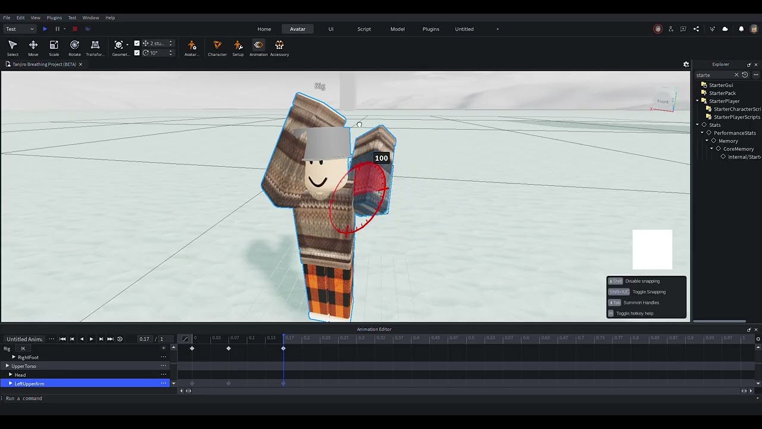This screenshot has height=429, width=762.
Task: Select the Transform tool
Action: tap(95, 48)
